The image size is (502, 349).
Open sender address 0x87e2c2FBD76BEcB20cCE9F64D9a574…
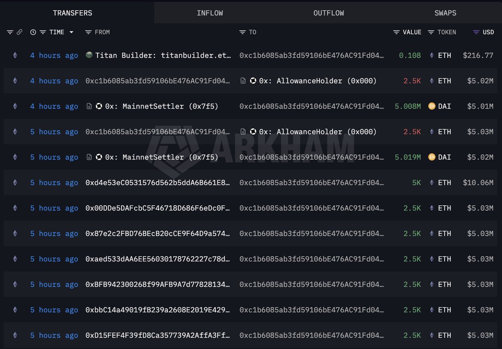point(158,234)
